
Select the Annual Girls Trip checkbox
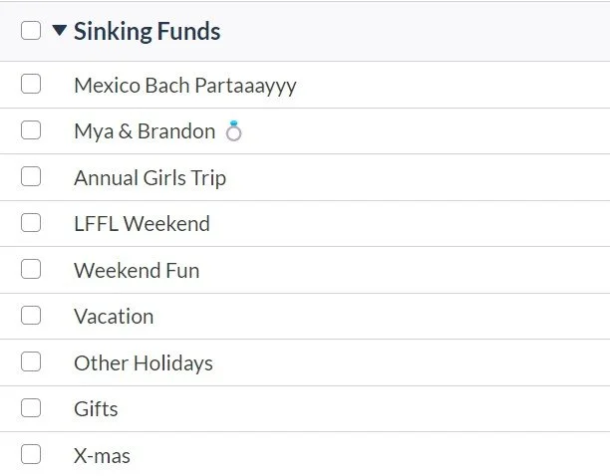(x=31, y=177)
